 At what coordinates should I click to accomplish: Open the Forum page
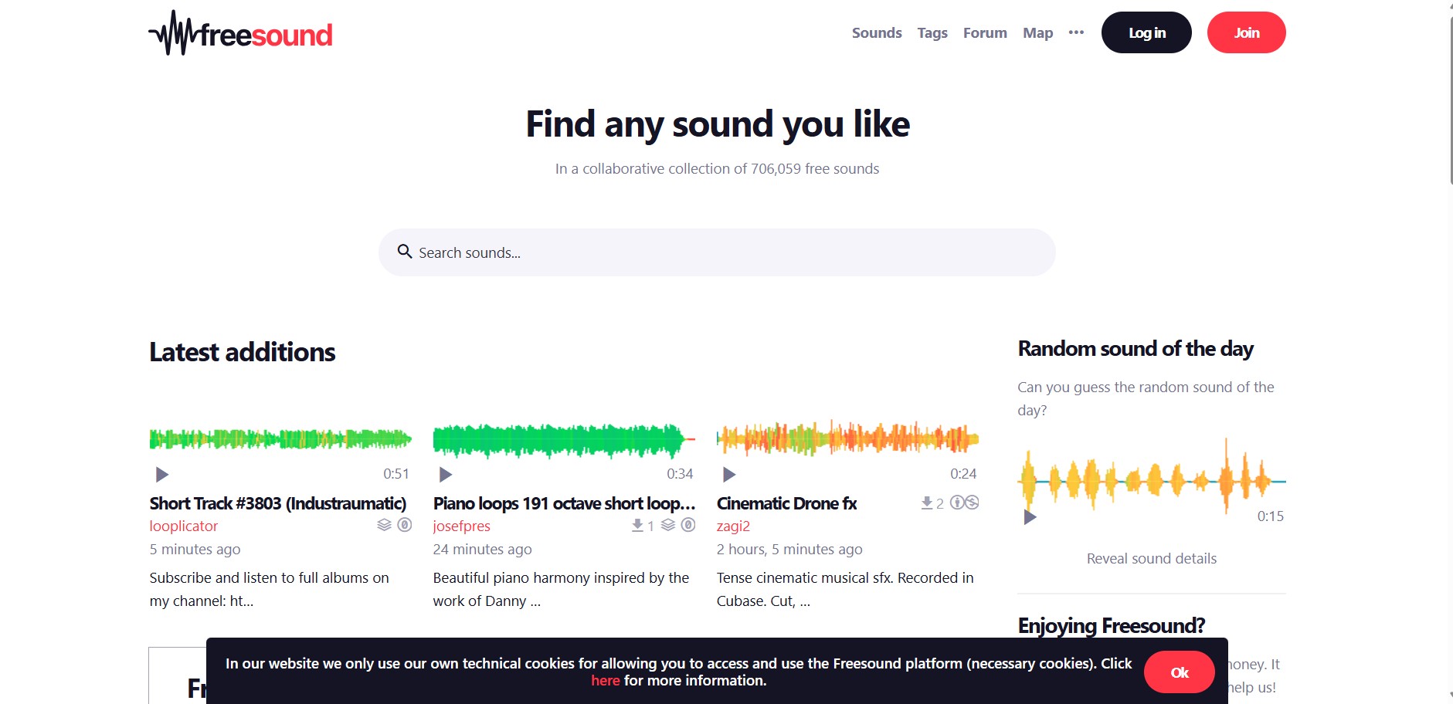pyautogui.click(x=984, y=33)
